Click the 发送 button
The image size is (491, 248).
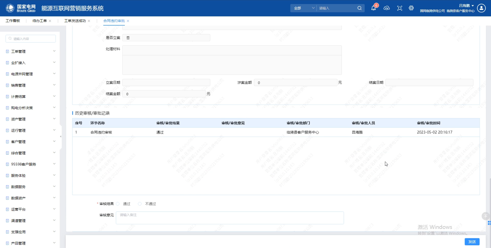[472, 242]
